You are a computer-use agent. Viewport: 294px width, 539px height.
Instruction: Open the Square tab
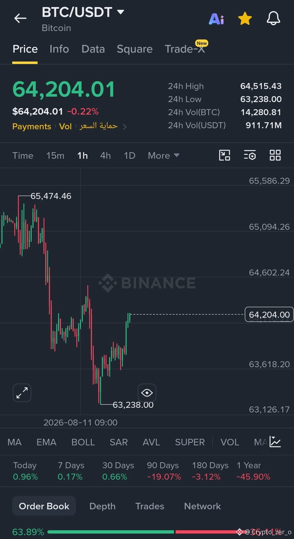point(135,49)
